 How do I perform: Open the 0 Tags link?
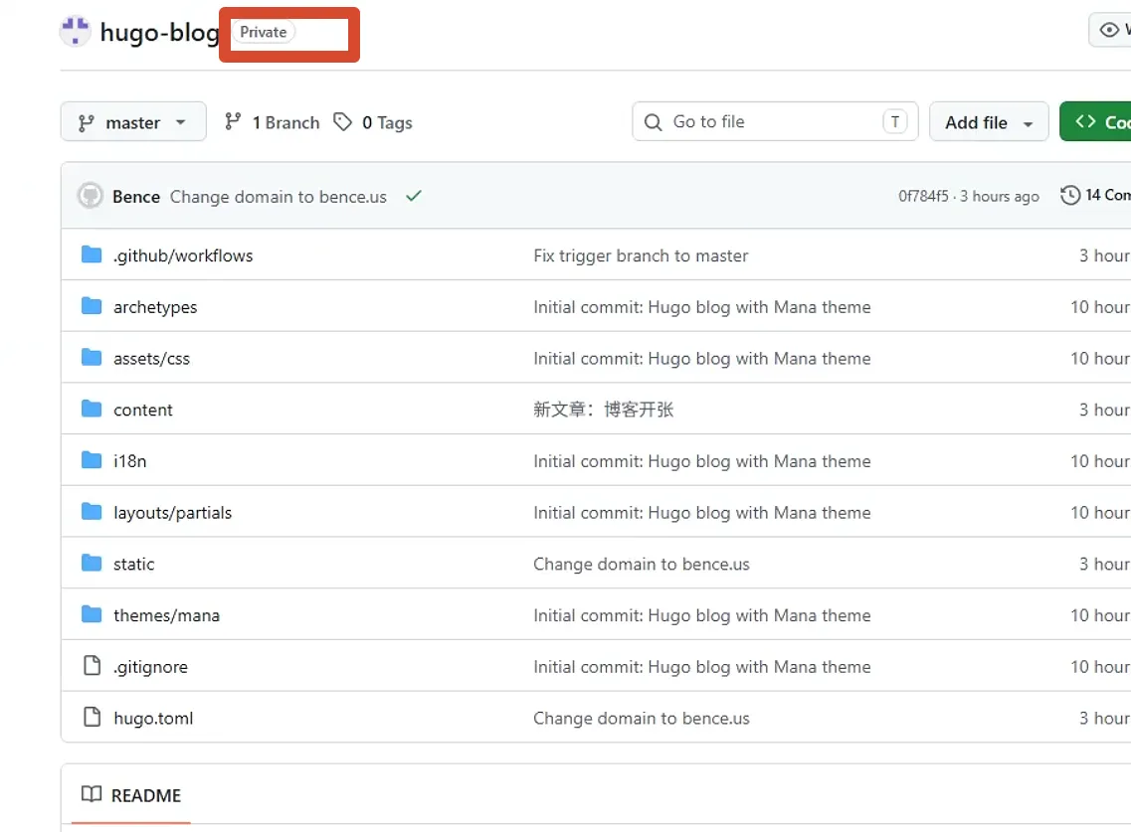pos(387,122)
